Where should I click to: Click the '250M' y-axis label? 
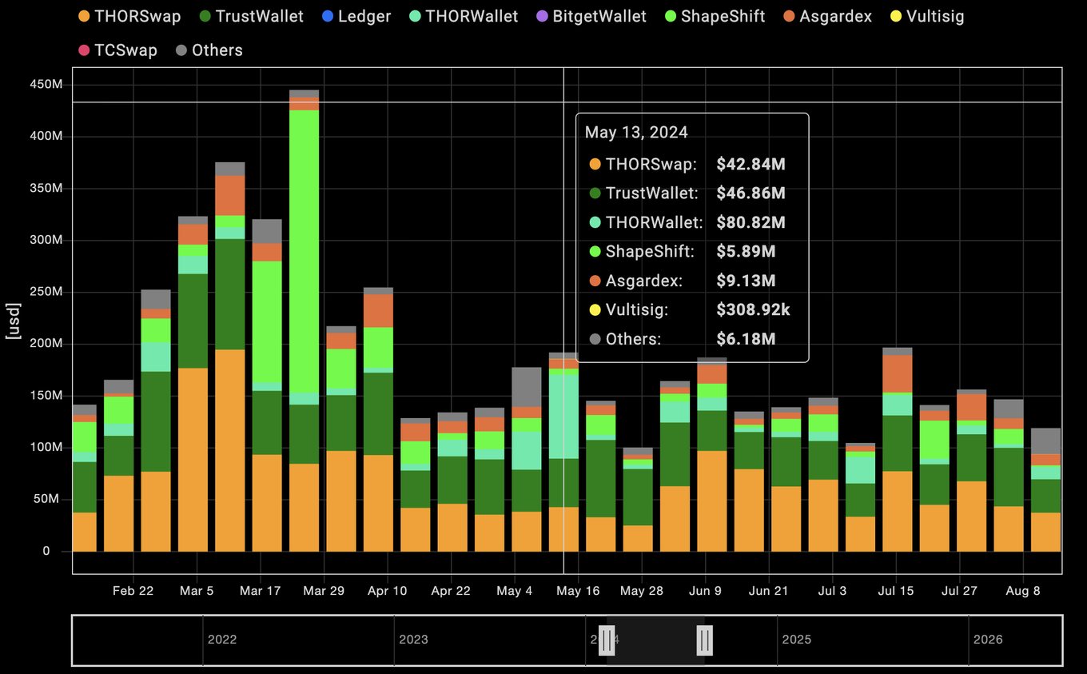click(46, 292)
